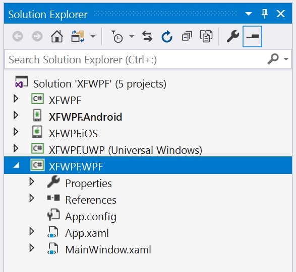Expand the References node
Image resolution: width=296 pixels, height=272 pixels.
tap(32, 198)
